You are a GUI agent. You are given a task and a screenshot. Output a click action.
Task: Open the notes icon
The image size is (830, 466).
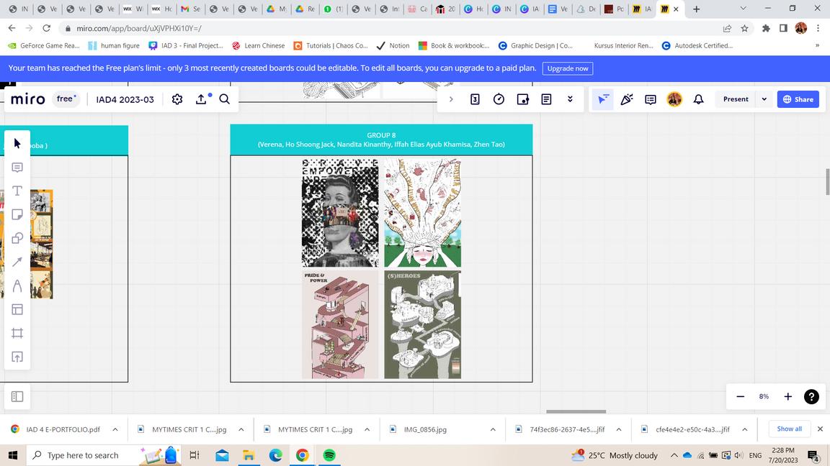click(546, 99)
